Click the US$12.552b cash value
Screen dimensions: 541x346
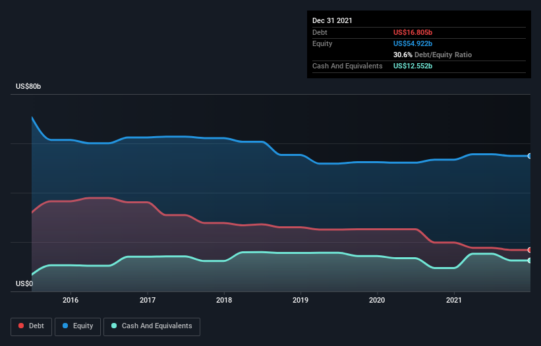[x=413, y=66]
